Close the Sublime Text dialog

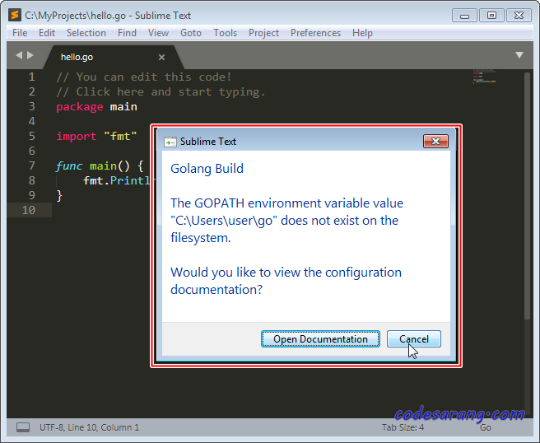(x=435, y=142)
